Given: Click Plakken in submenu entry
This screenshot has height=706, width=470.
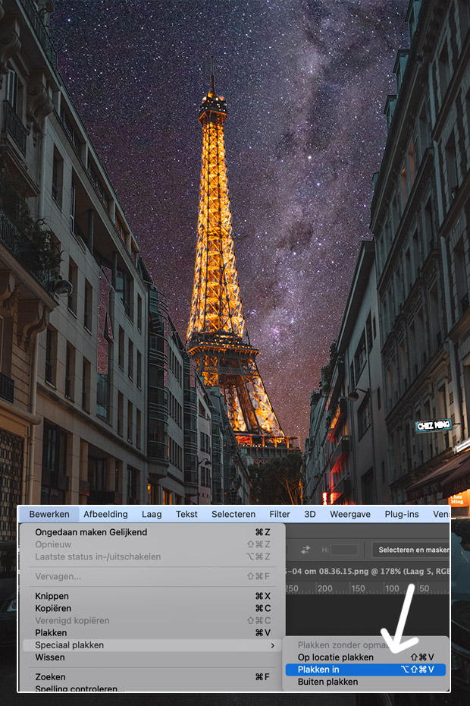Looking at the screenshot, I should 318,669.
